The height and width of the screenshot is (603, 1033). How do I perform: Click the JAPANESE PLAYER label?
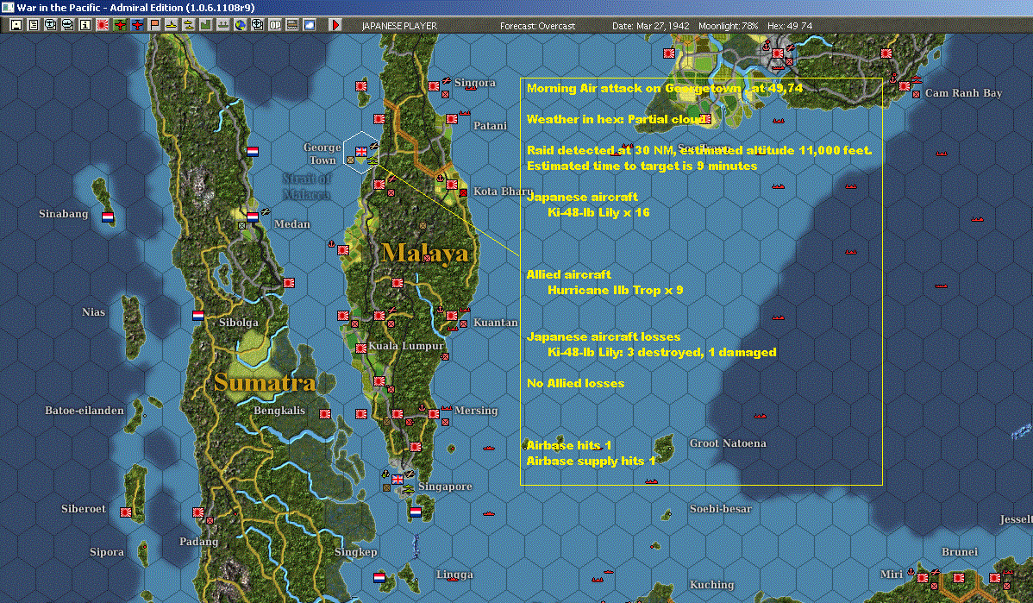tap(399, 26)
